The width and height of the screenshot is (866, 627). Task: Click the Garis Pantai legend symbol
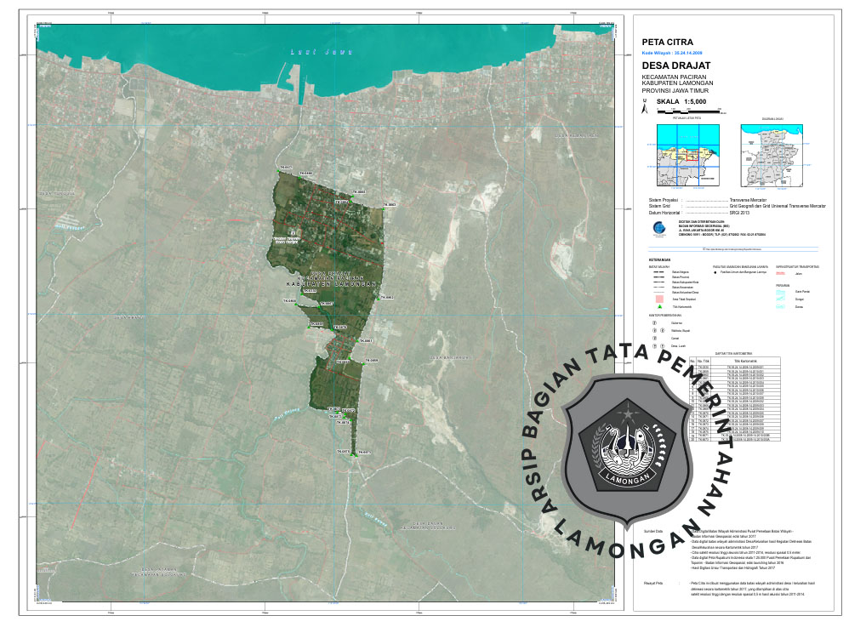point(780,292)
